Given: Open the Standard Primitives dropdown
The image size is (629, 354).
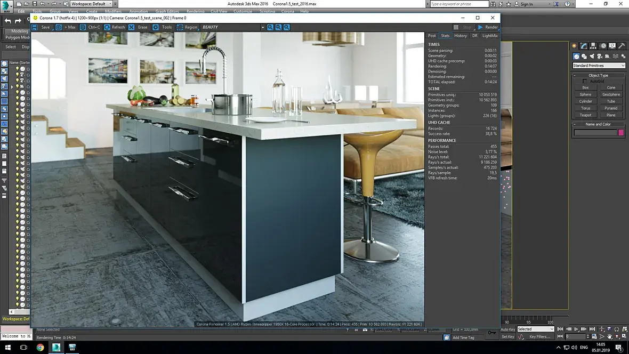Looking at the screenshot, I should [599, 66].
